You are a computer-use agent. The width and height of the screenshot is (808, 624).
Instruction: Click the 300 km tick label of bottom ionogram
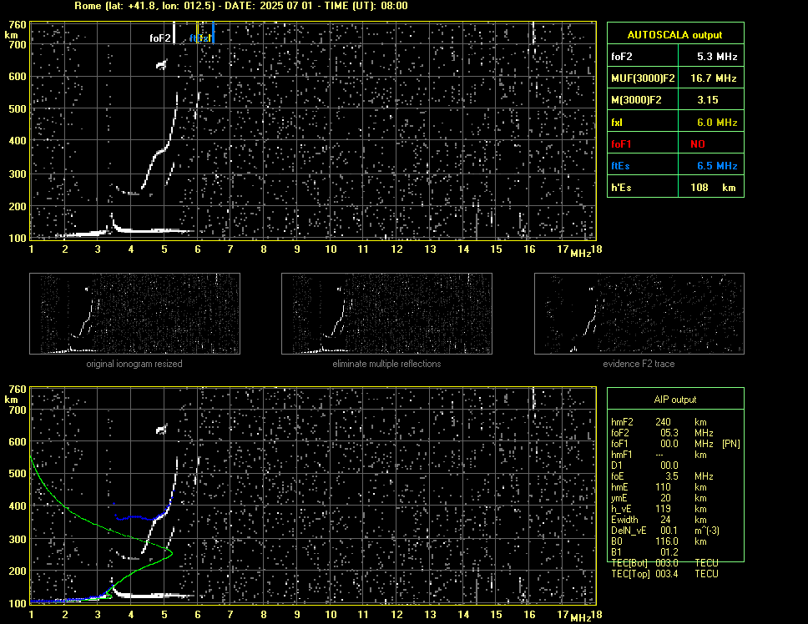pyautogui.click(x=18, y=539)
